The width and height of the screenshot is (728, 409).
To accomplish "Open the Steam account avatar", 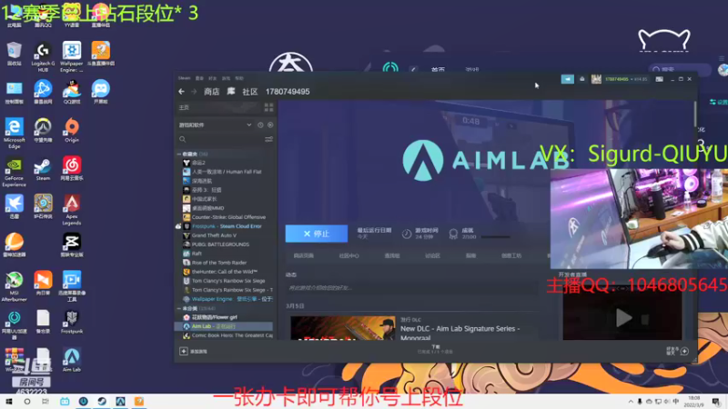I will [596, 79].
